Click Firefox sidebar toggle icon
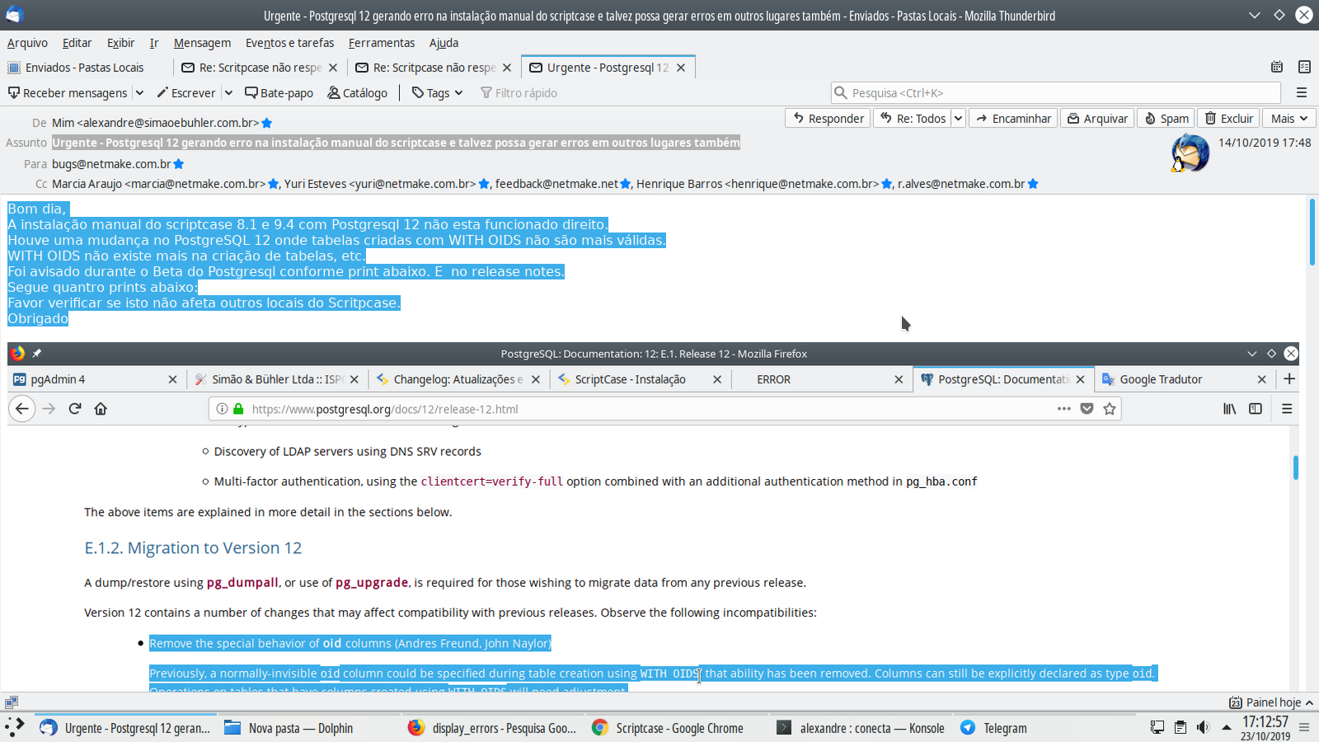Viewport: 1319px width, 742px height. (1256, 409)
